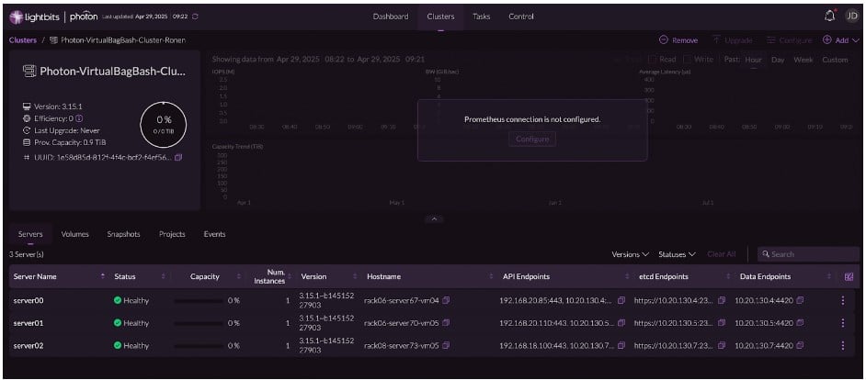Click the Upgrade button
The image size is (866, 380).
coord(732,40)
